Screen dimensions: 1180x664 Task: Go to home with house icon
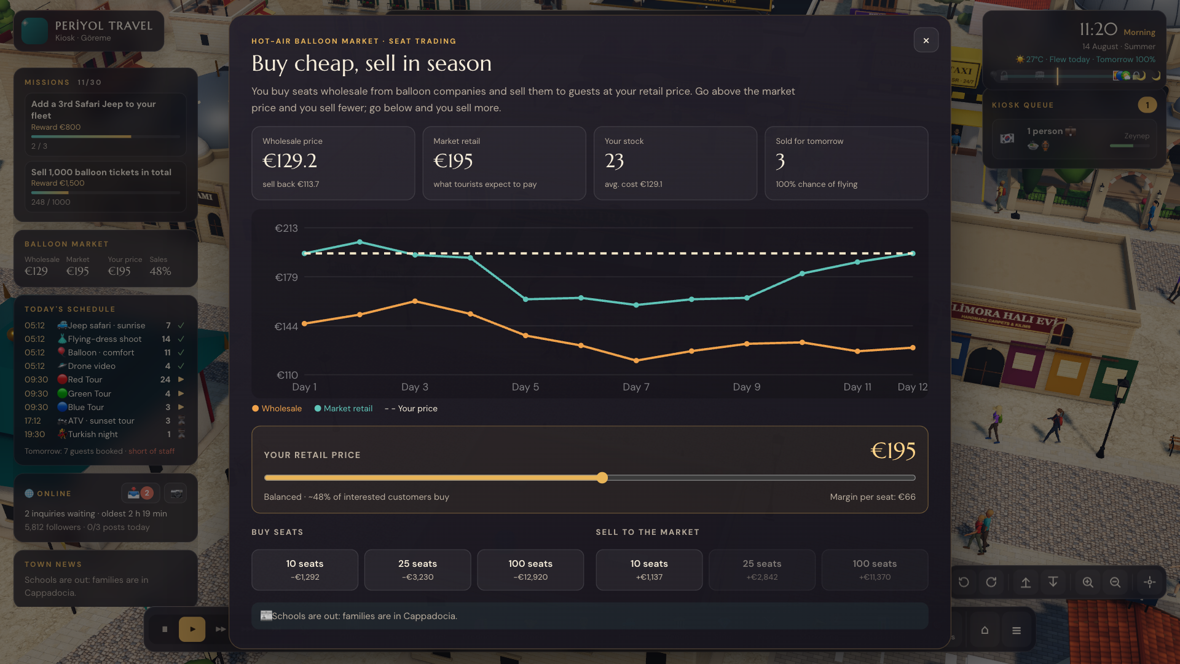click(985, 630)
